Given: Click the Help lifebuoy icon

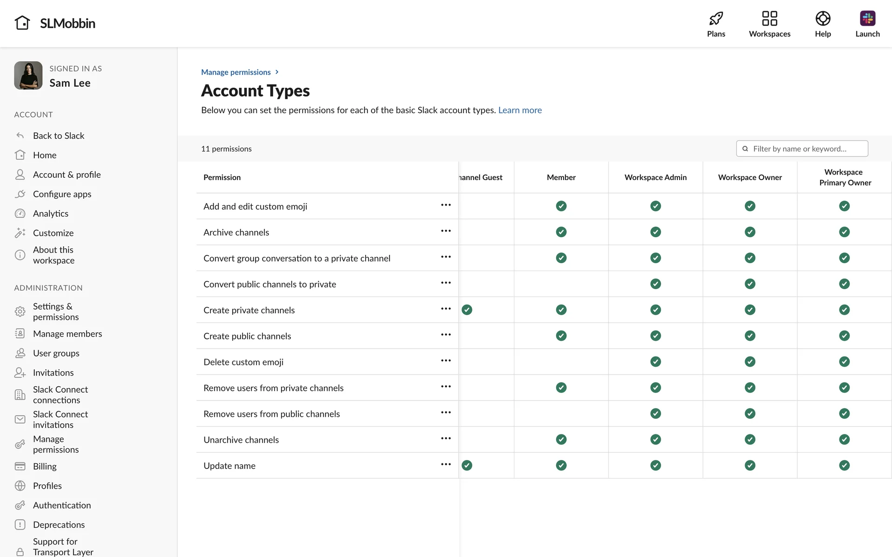Looking at the screenshot, I should tap(823, 19).
